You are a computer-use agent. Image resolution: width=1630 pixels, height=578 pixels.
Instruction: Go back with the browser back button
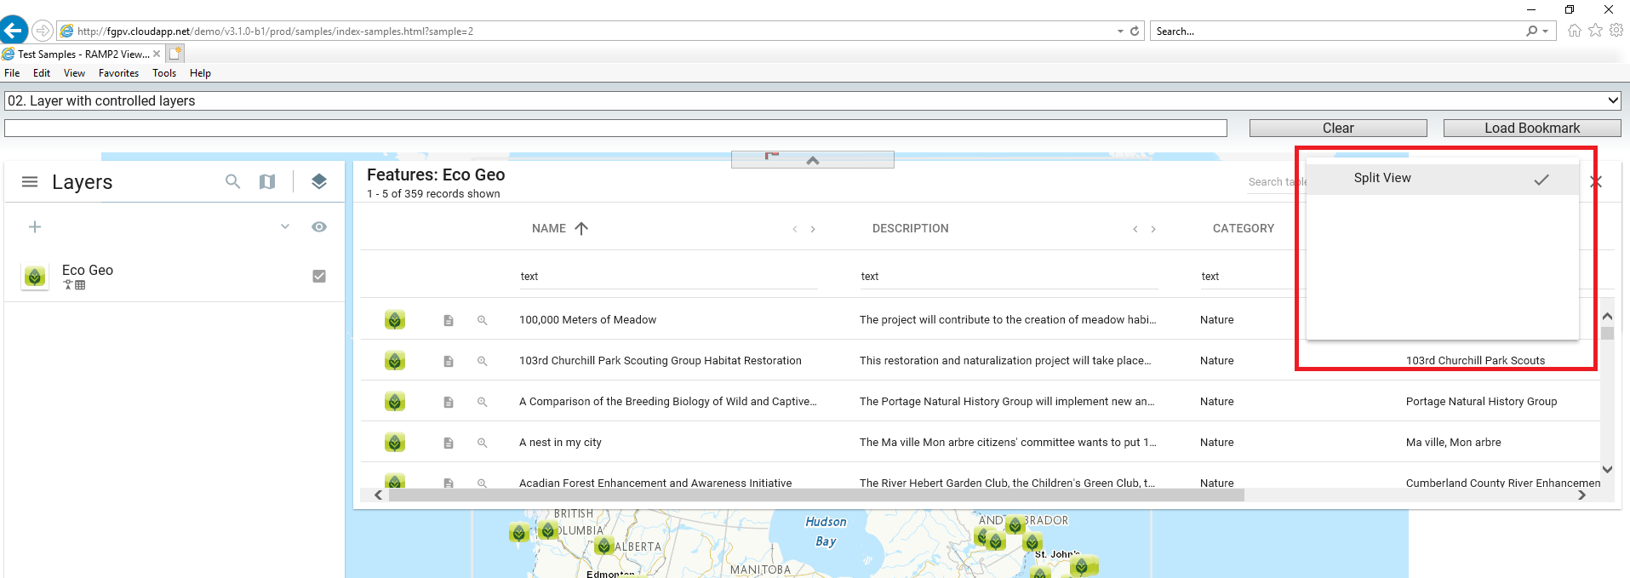tap(14, 31)
